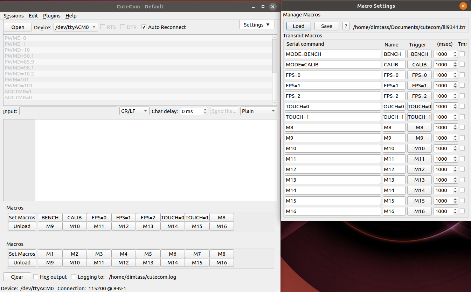The image size is (471, 292).
Task: Open the Device /dev/ttyACM0 dropdown
Action: pyautogui.click(x=76, y=27)
